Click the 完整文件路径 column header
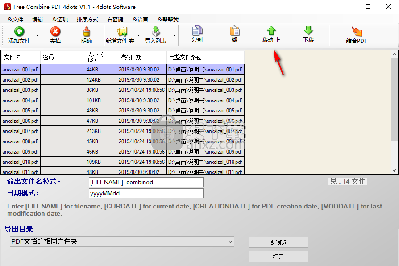 click(206, 57)
